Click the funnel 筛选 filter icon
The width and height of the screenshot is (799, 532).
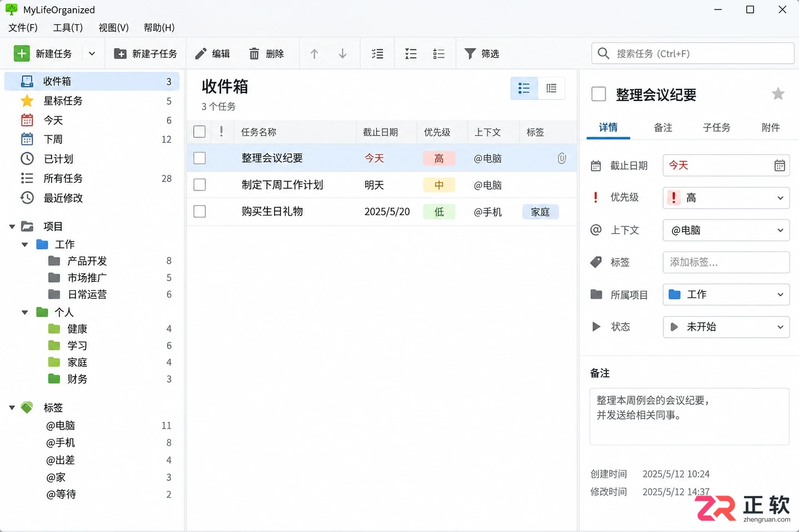pos(470,54)
